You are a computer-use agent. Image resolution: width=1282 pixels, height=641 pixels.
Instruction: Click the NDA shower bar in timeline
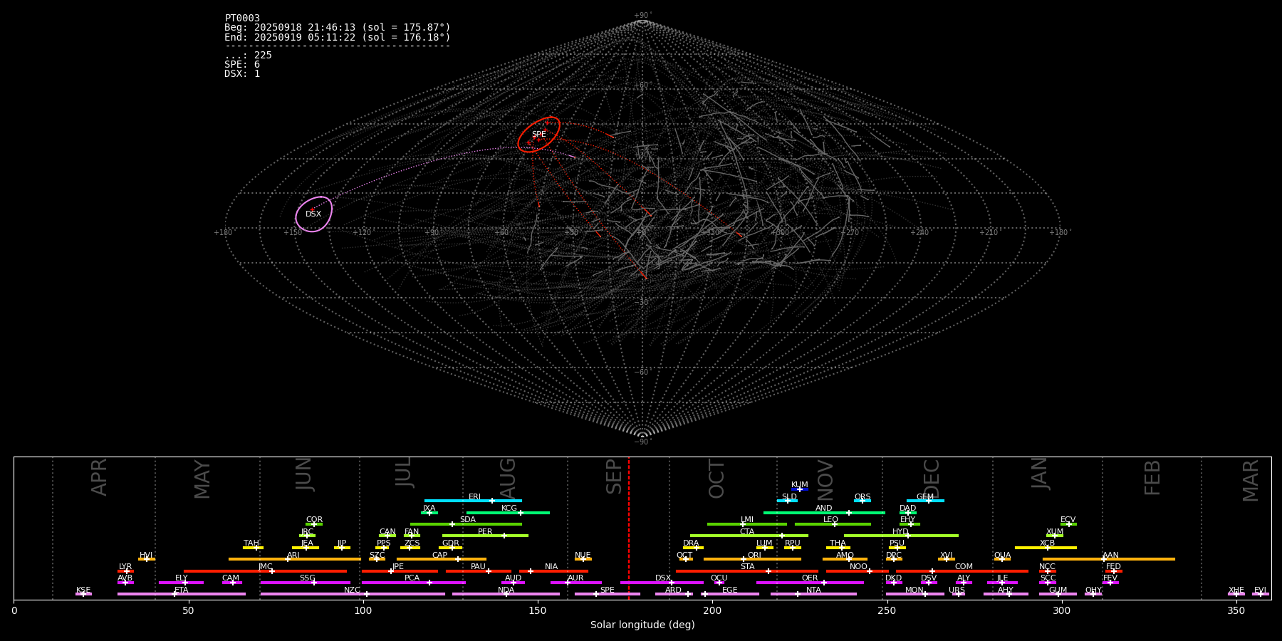(x=506, y=594)
